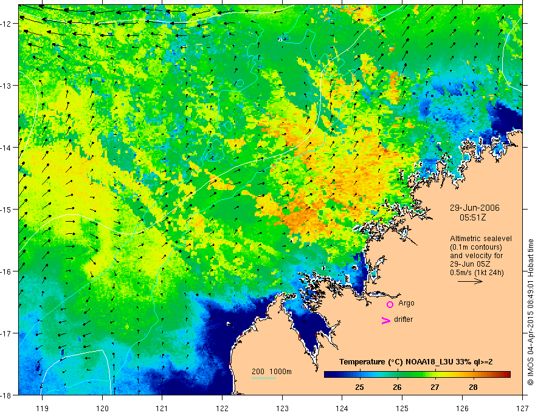535x413 pixels.
Task: Click the longitude axis label 119
Action: (43, 408)
